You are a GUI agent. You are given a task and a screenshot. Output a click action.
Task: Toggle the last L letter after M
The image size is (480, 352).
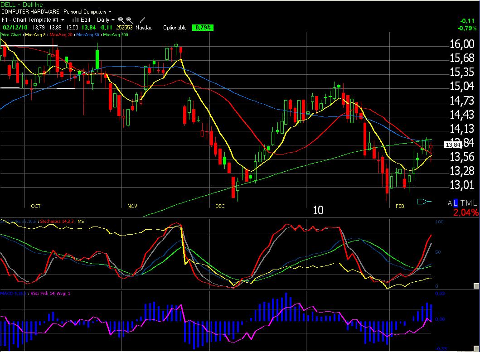coord(475,203)
